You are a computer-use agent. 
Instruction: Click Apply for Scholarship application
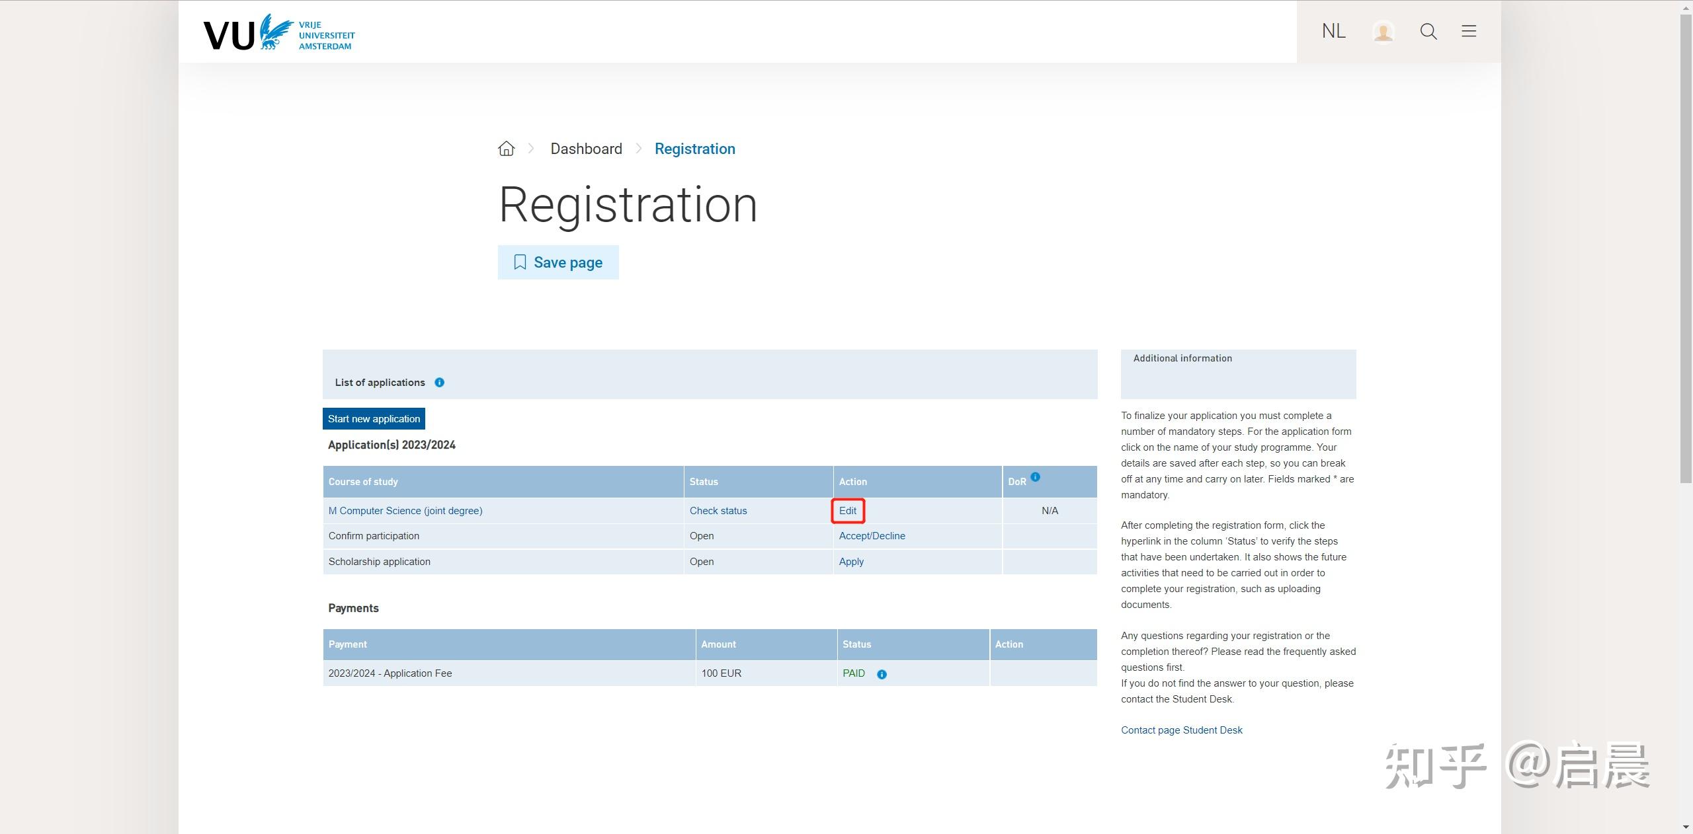(851, 562)
